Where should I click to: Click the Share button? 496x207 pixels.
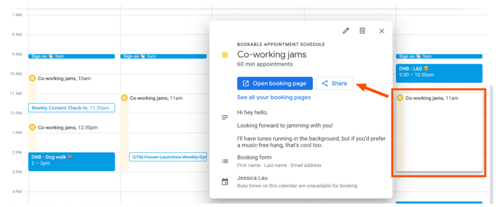335,83
